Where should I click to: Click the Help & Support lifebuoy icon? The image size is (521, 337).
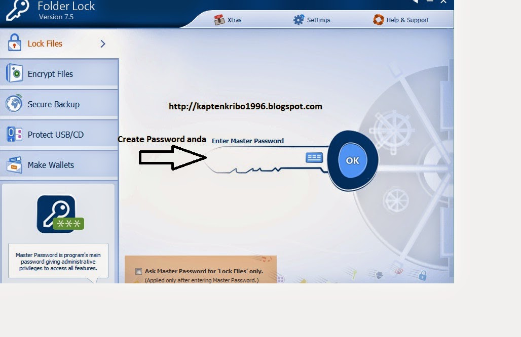pos(378,20)
